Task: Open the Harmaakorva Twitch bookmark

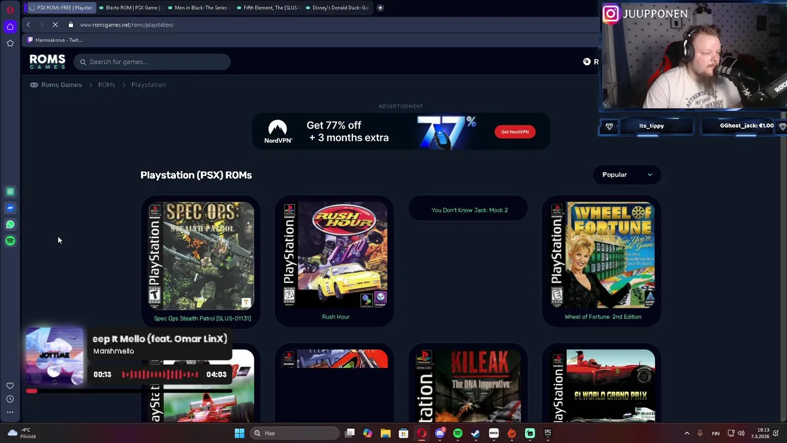Action: click(x=55, y=40)
